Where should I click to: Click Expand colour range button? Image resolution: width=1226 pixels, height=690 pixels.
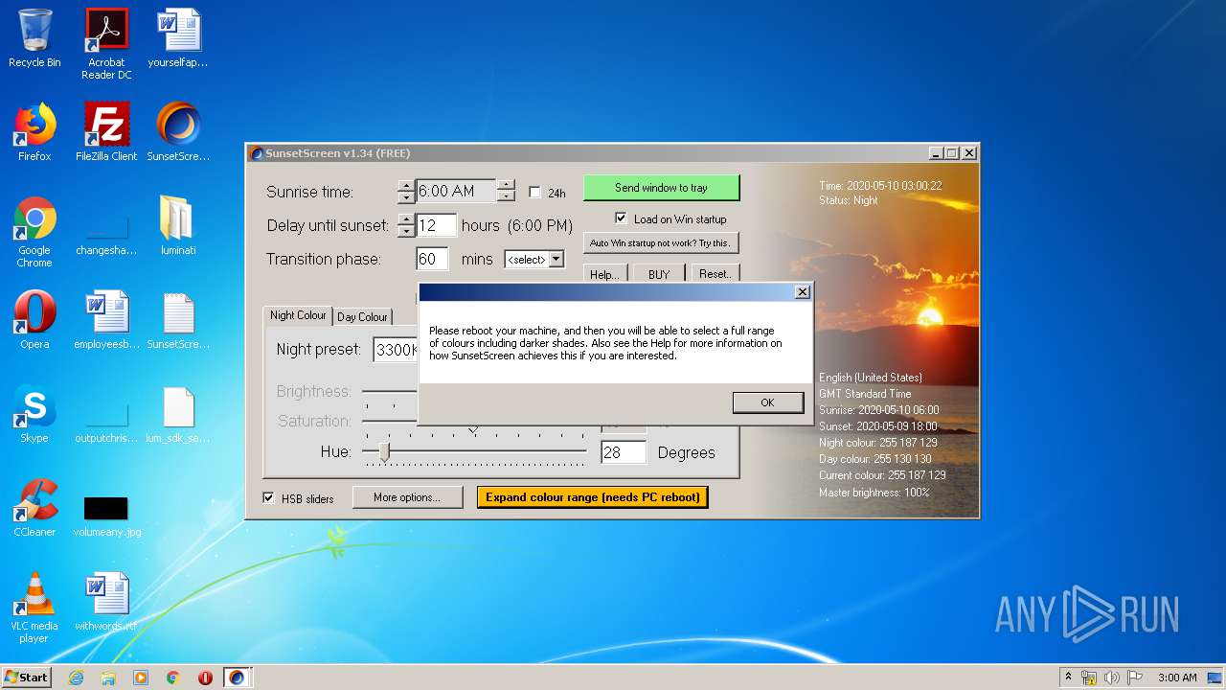593,497
